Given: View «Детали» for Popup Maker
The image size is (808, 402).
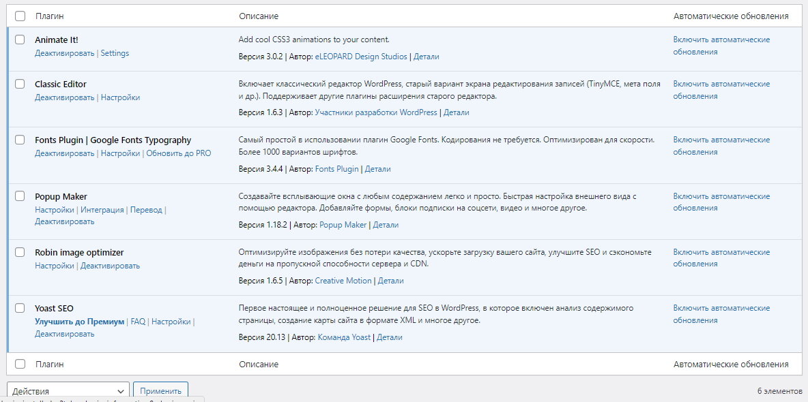Looking at the screenshot, I should [x=386, y=224].
